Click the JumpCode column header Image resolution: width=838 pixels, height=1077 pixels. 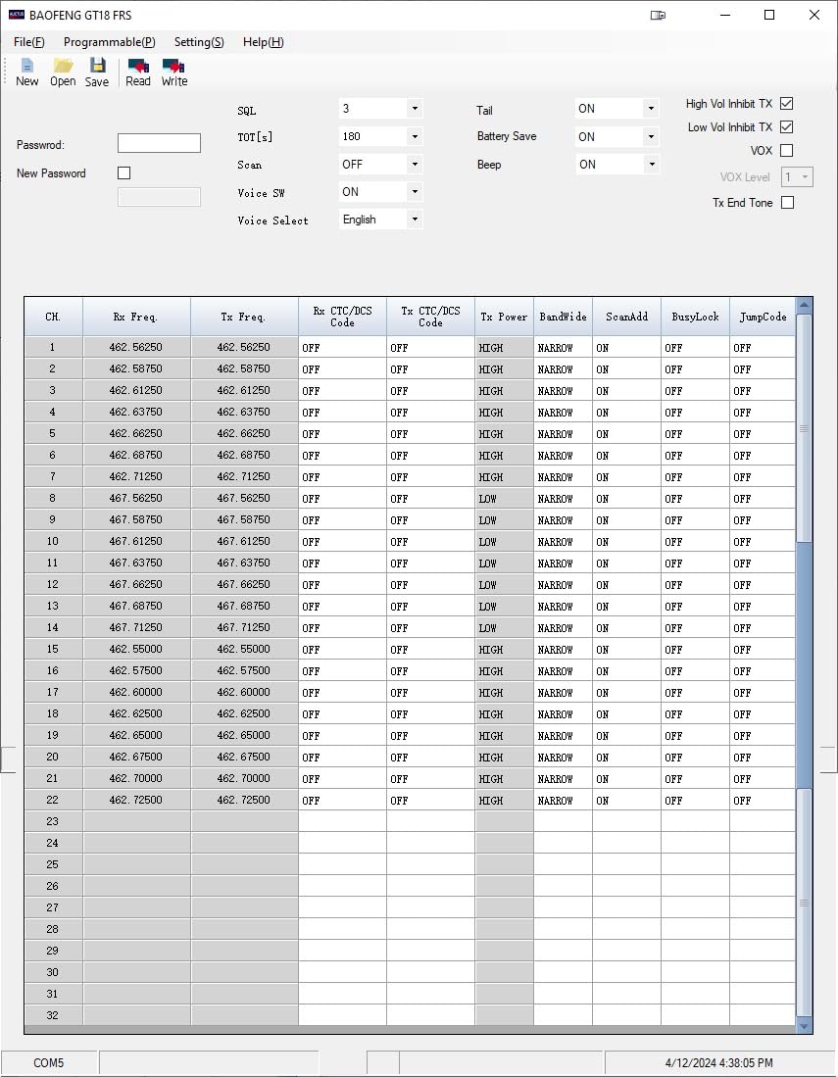(x=763, y=317)
